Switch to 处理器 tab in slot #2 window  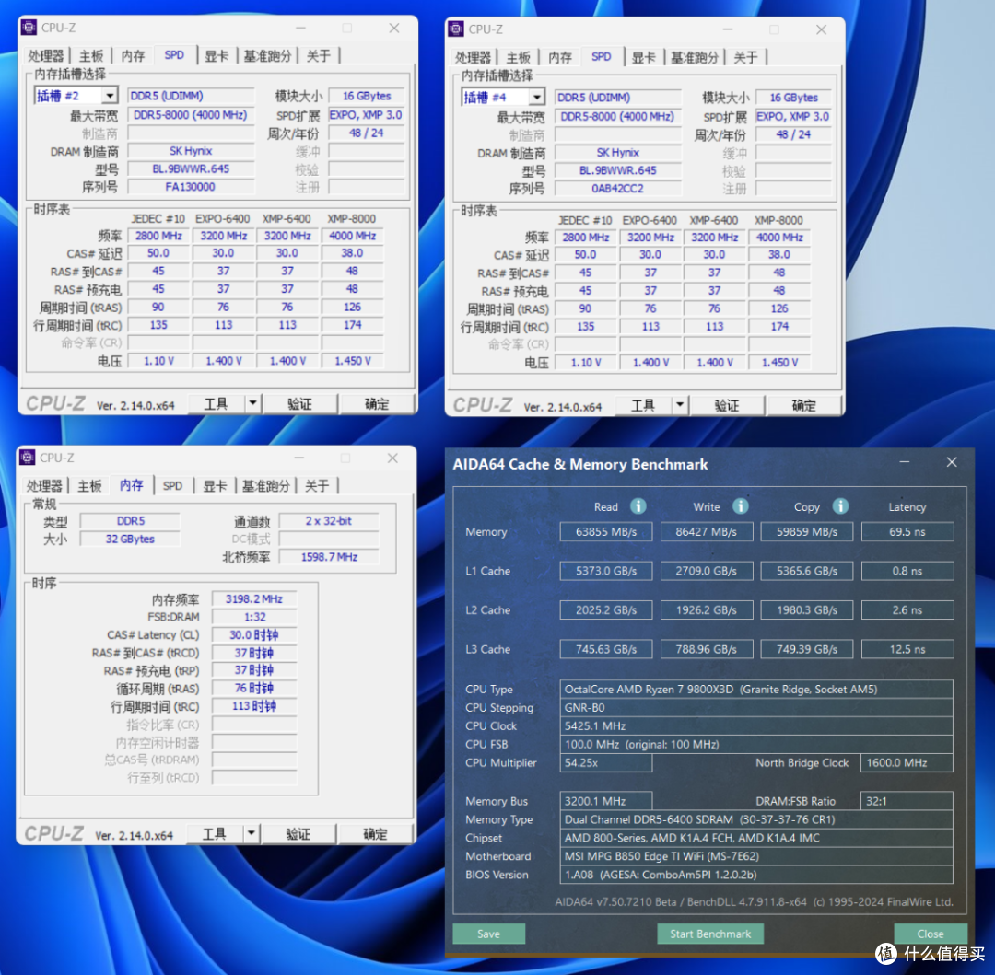pos(46,56)
